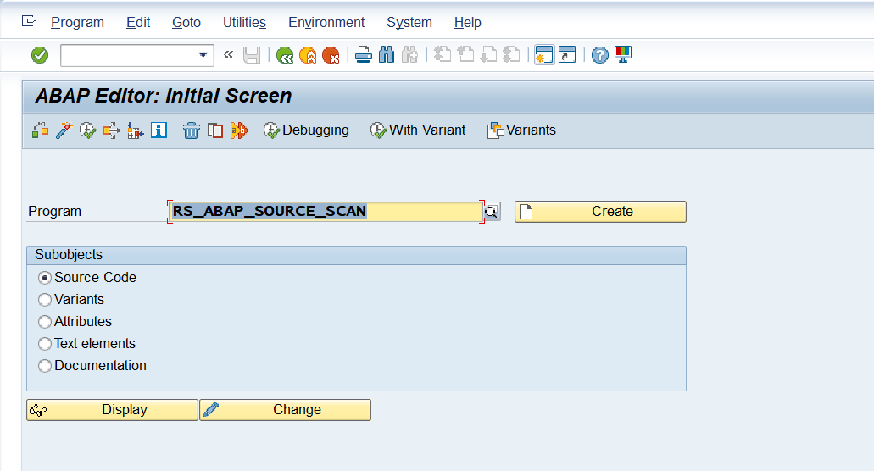Screen dimensions: 874x471
Task: Expand the command field history dropdown
Action: point(203,55)
